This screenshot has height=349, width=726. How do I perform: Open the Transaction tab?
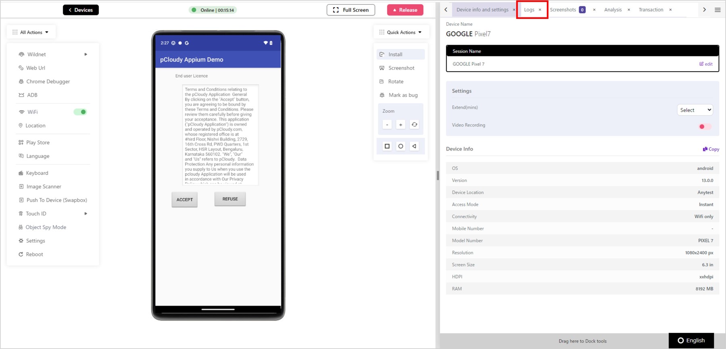pyautogui.click(x=651, y=10)
